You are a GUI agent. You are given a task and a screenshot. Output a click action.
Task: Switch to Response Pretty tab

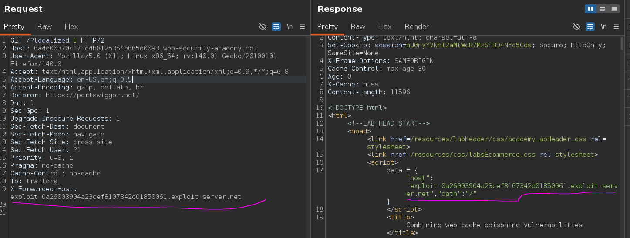[x=327, y=26]
